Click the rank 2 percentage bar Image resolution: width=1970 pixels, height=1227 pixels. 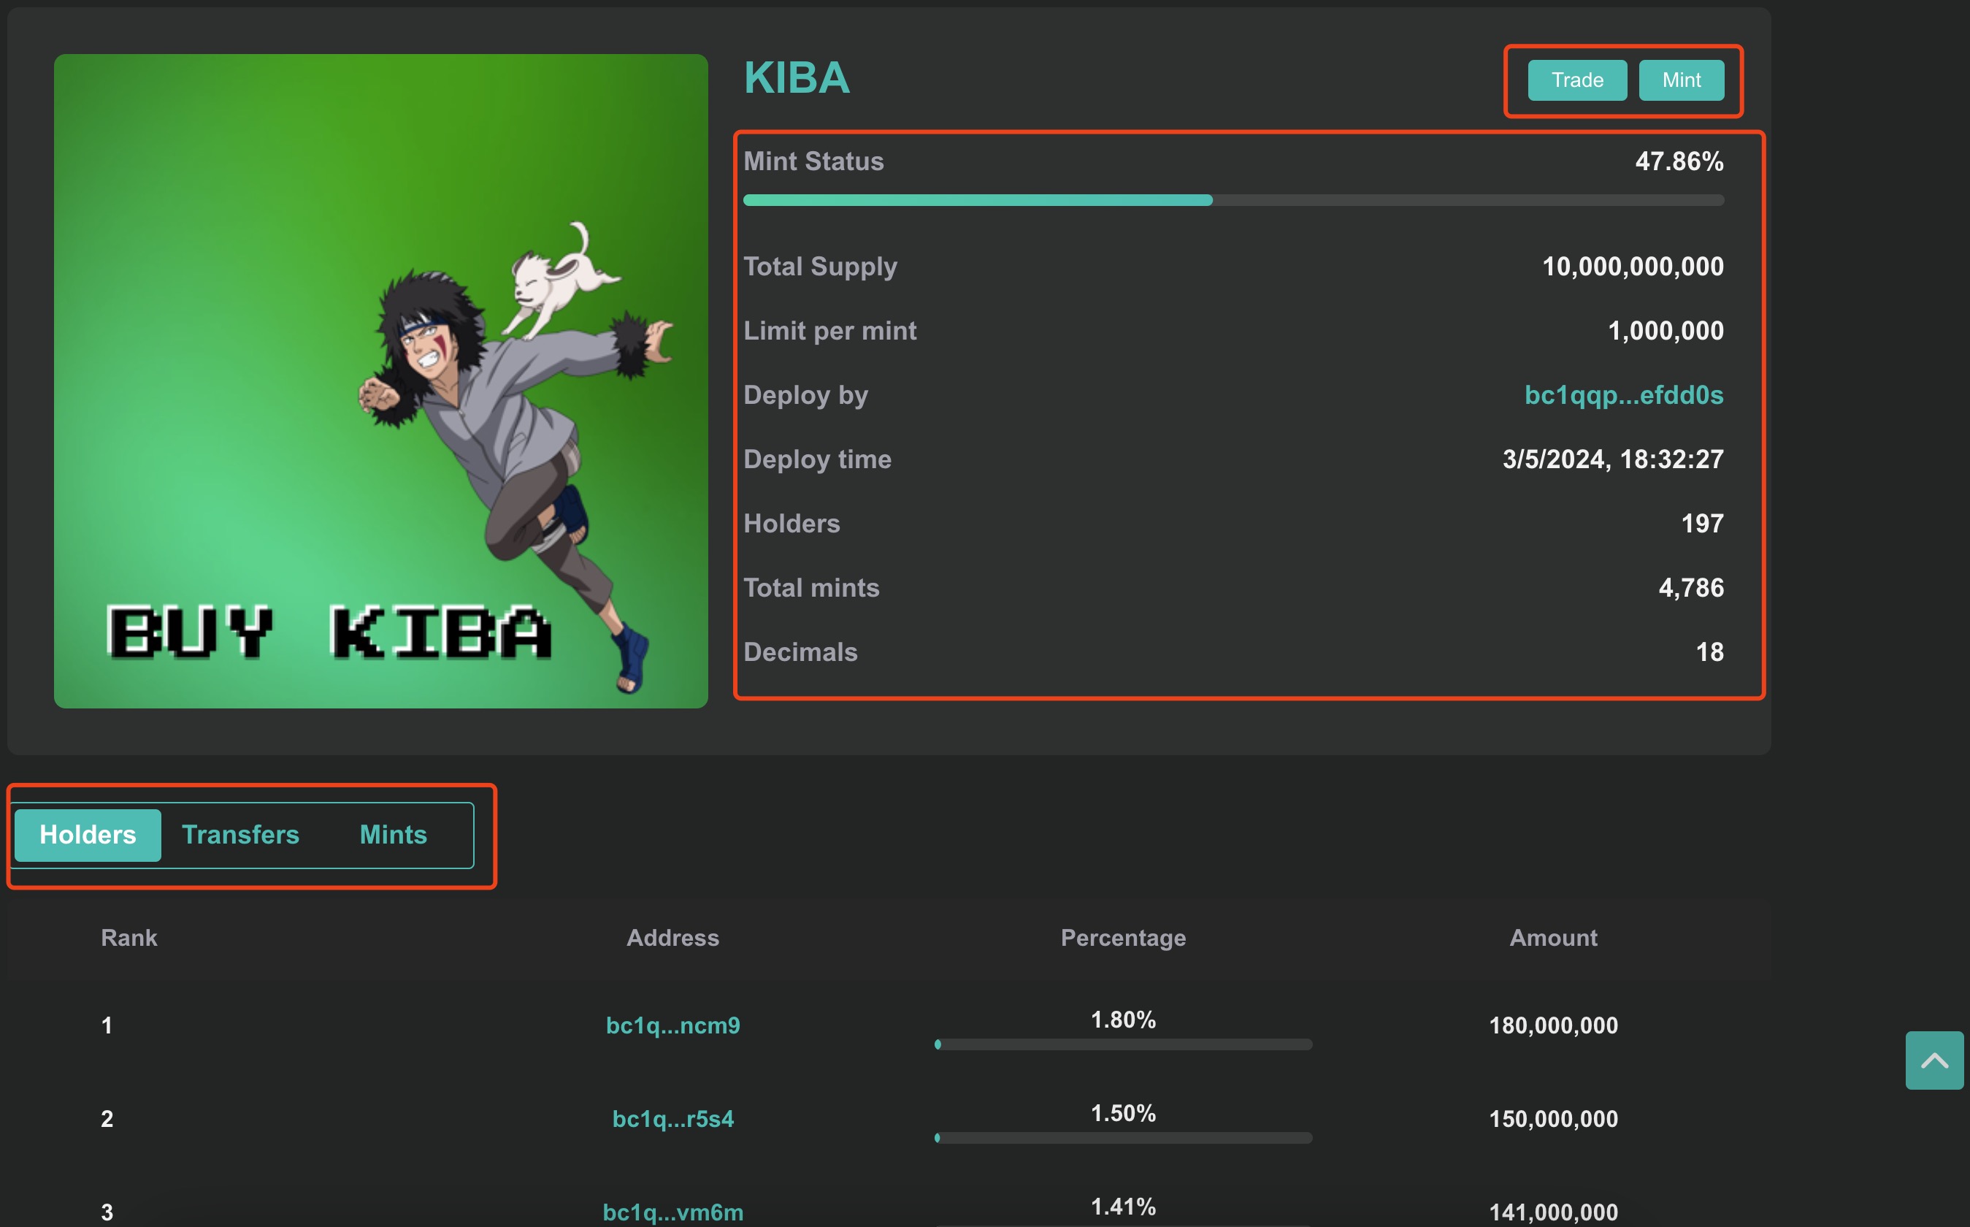(1122, 1138)
